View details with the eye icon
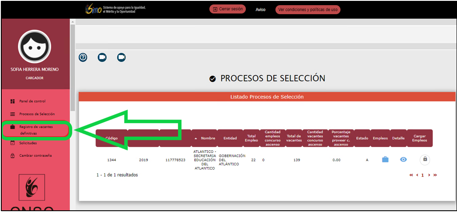The image size is (457, 212). click(x=403, y=159)
